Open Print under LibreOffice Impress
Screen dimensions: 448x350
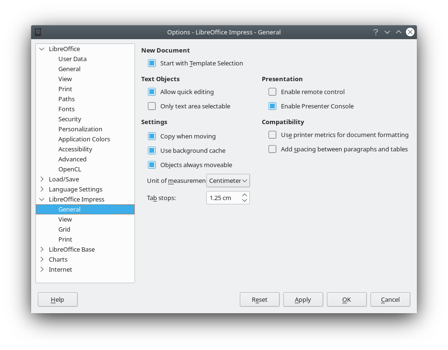[x=65, y=239]
